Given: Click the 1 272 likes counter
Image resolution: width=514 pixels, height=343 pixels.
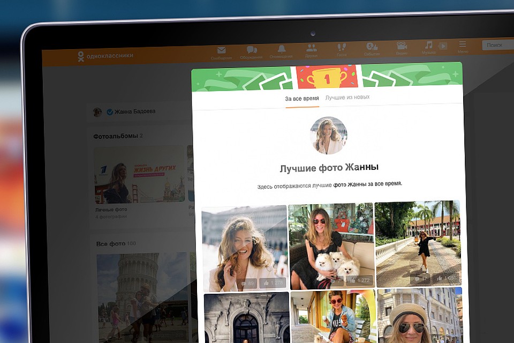Looking at the screenshot, I should 360,280.
